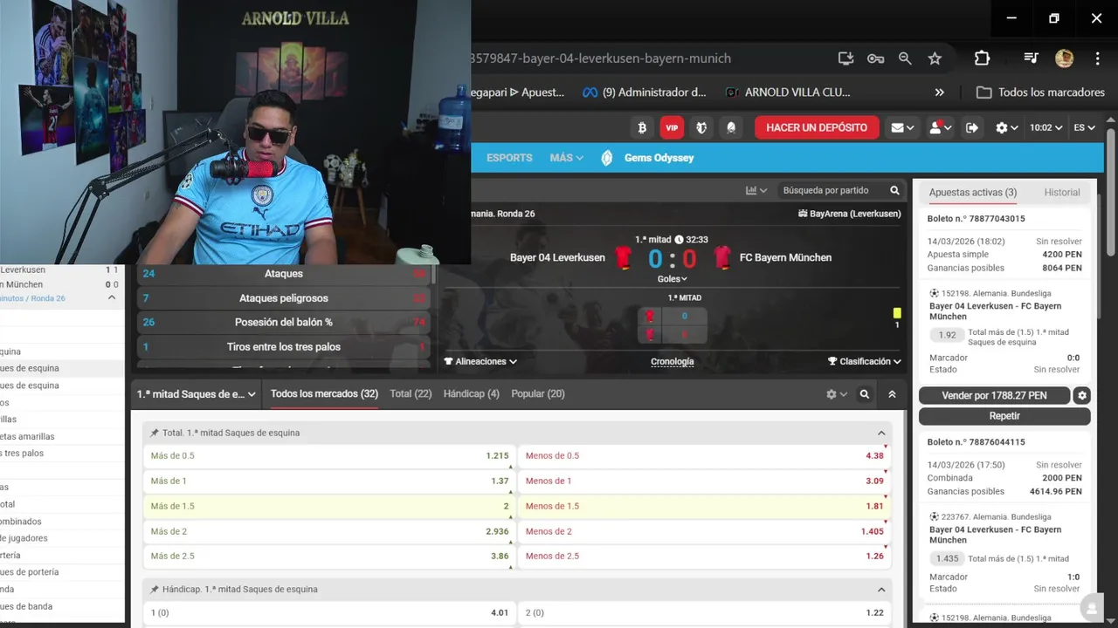Click the Posesión del balón % stat row

click(284, 322)
